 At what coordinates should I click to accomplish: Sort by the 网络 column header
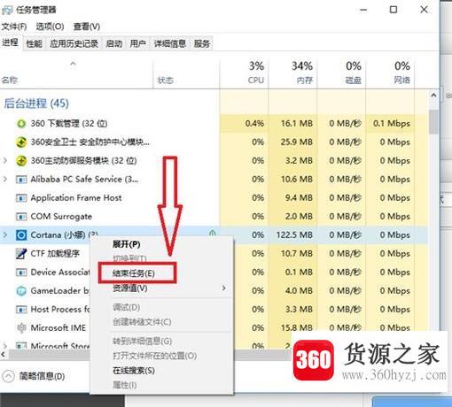[x=390, y=73]
